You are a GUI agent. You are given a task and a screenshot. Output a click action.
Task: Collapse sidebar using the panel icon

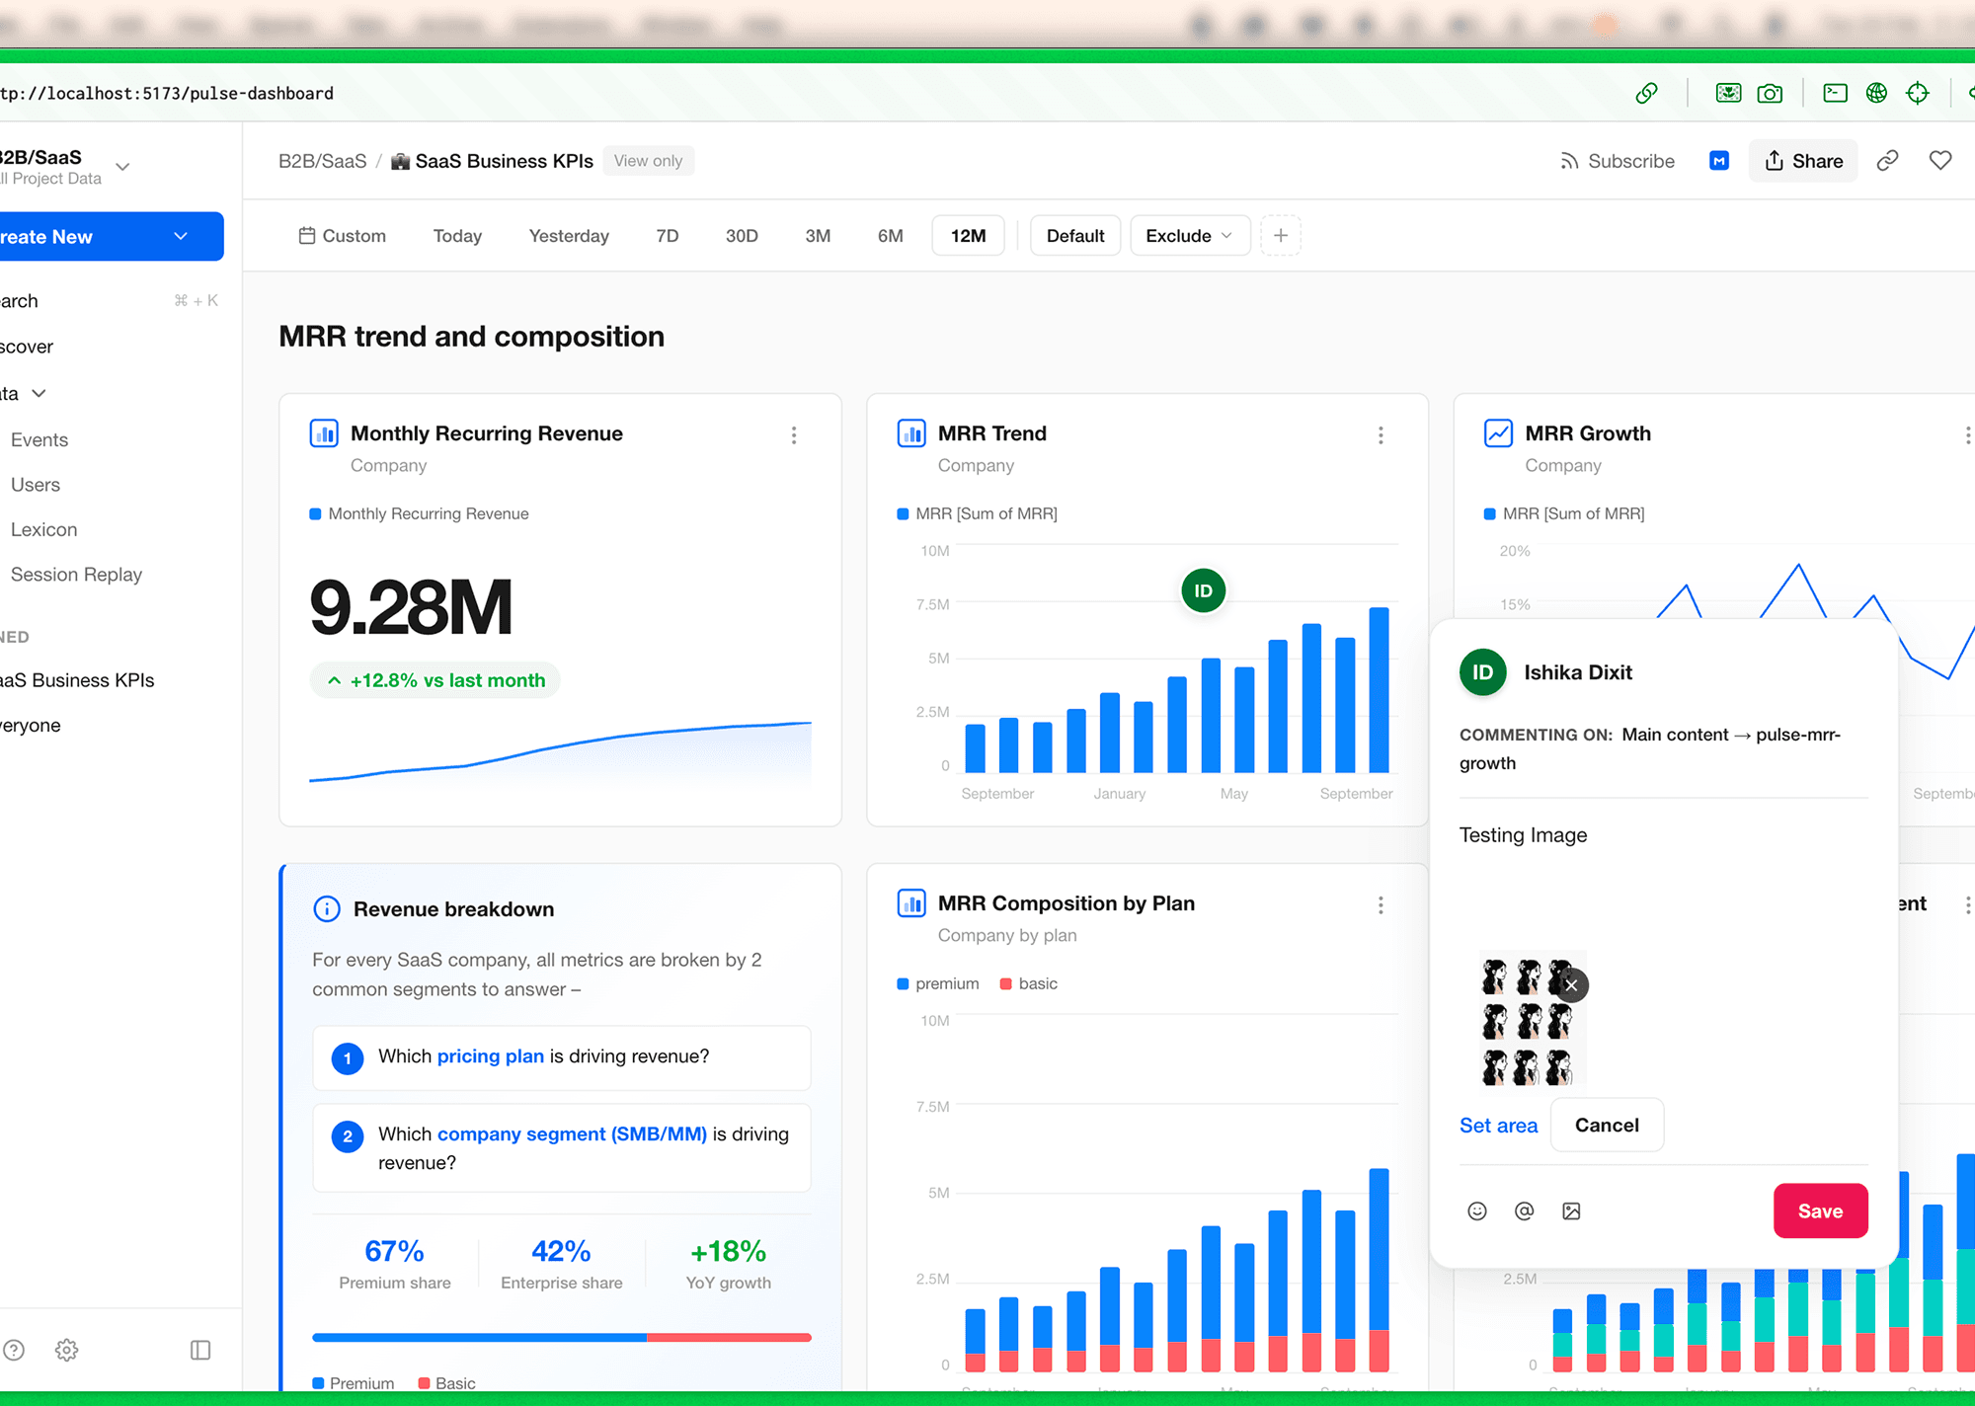tap(200, 1350)
